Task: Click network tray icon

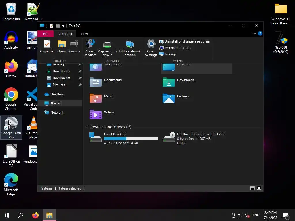Action: click(x=241, y=215)
